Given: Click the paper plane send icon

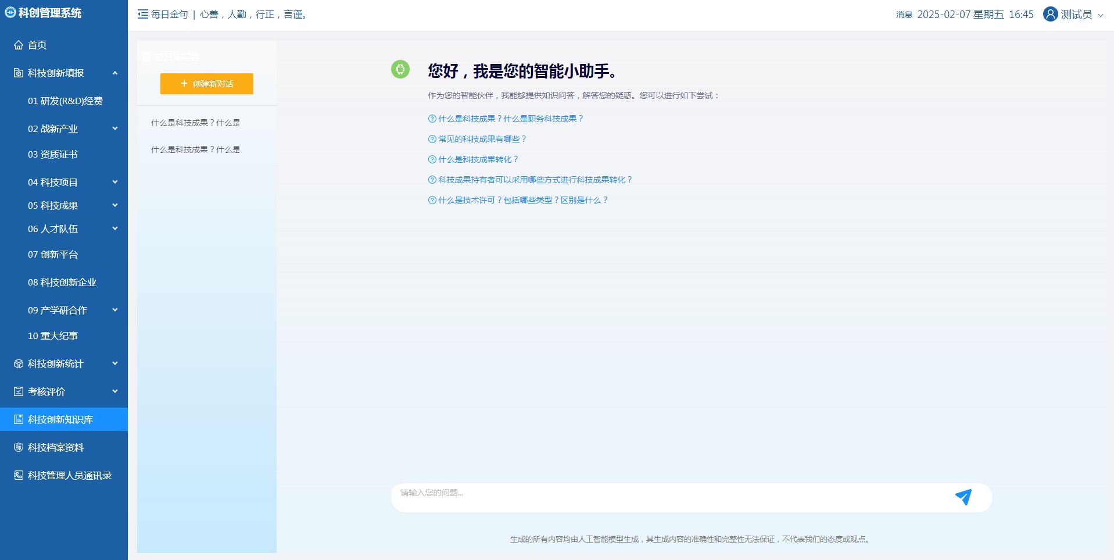Looking at the screenshot, I should pos(963,497).
